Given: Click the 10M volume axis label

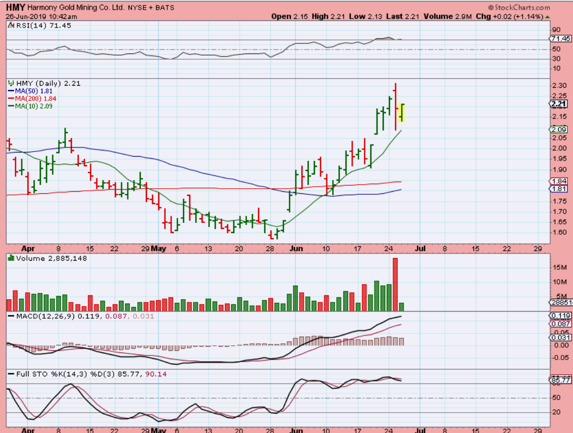Looking at the screenshot, I should coord(560,282).
